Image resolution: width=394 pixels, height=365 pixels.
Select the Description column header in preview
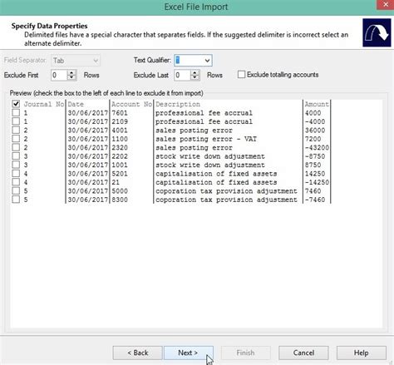pos(178,104)
